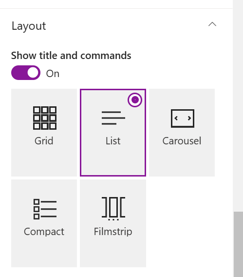Click the Layout section heading

pos(29,26)
